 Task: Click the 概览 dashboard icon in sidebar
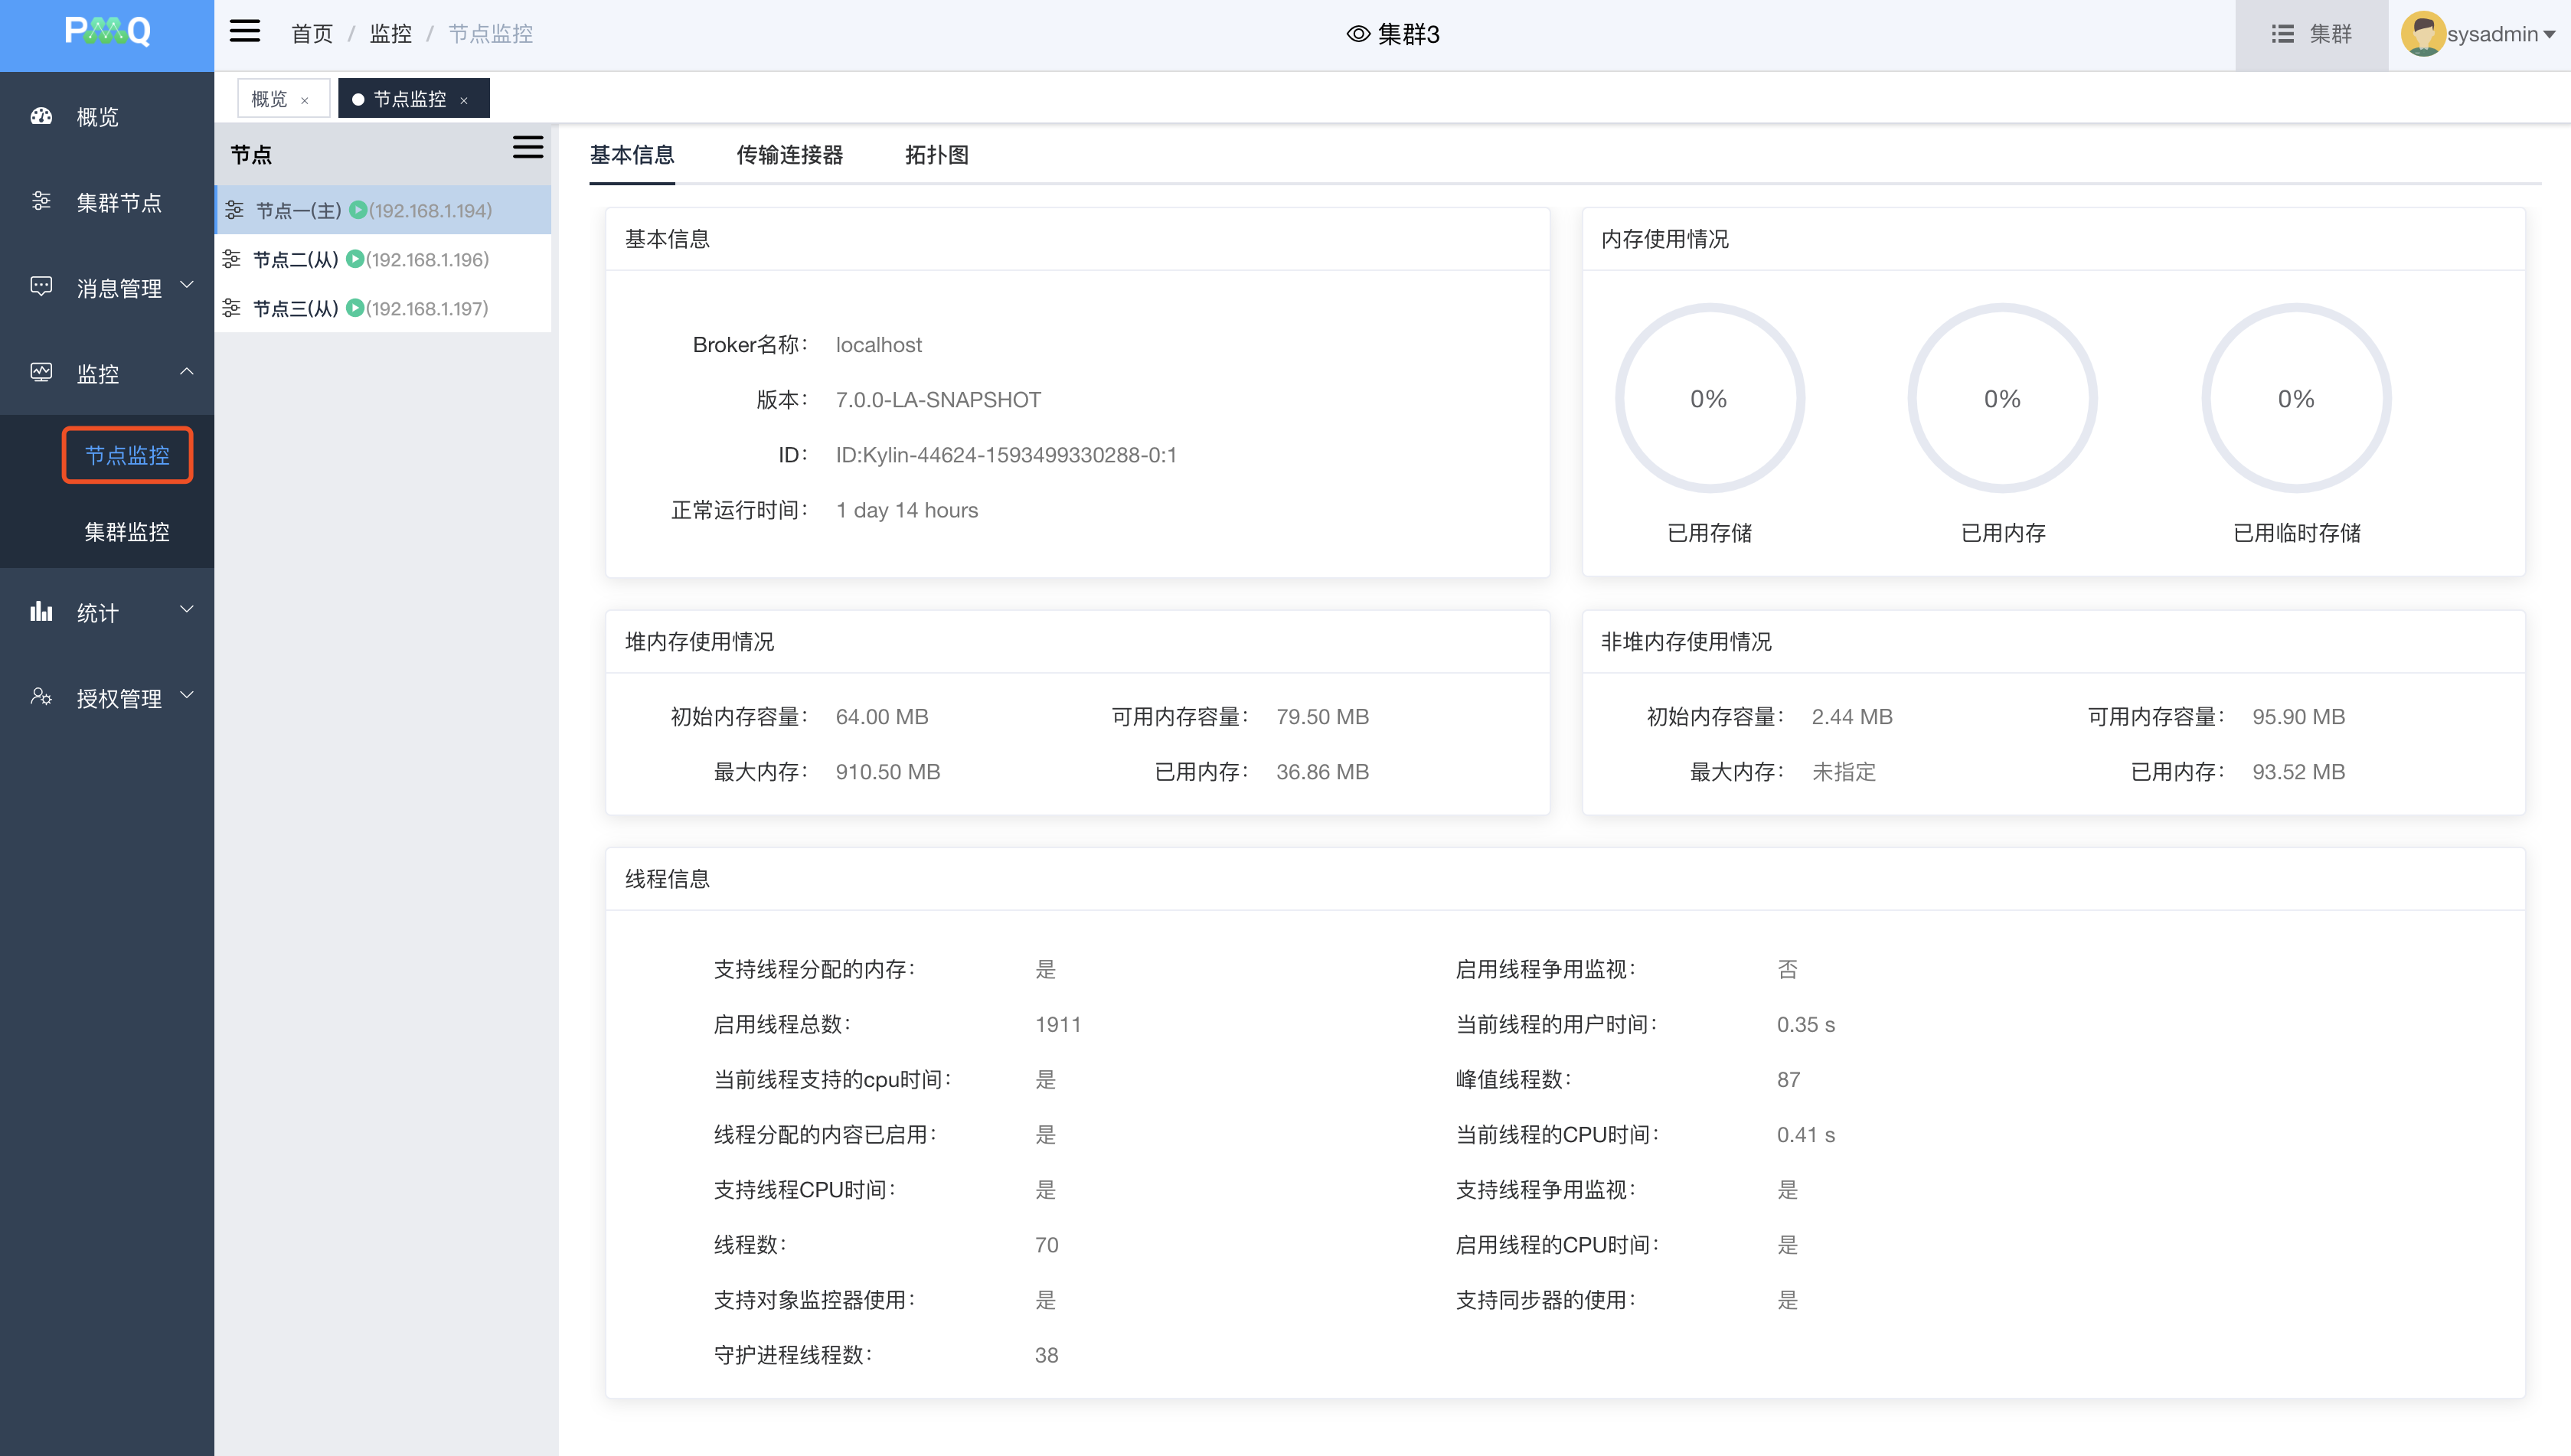(x=41, y=116)
